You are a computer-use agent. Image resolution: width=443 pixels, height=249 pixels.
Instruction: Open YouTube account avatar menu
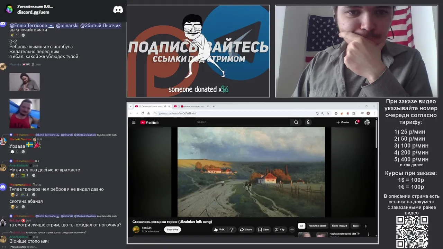[x=367, y=122]
